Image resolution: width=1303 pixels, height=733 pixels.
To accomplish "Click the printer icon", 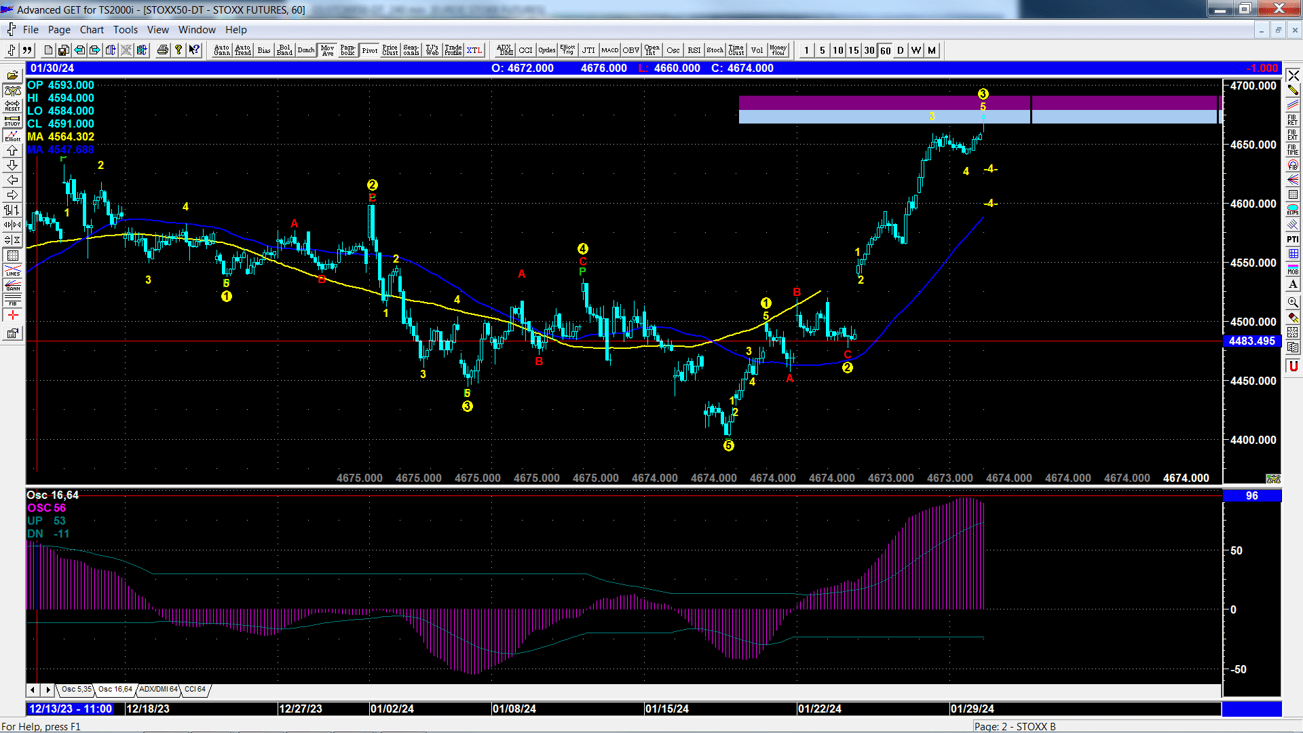I will tap(163, 50).
